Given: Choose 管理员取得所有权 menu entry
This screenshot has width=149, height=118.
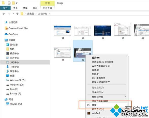Looking at the screenshot, I should (x=107, y=82).
